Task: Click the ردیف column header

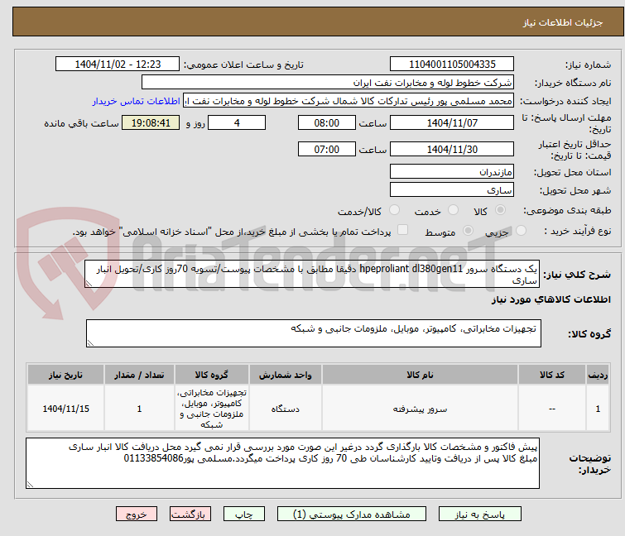Action: (598, 375)
